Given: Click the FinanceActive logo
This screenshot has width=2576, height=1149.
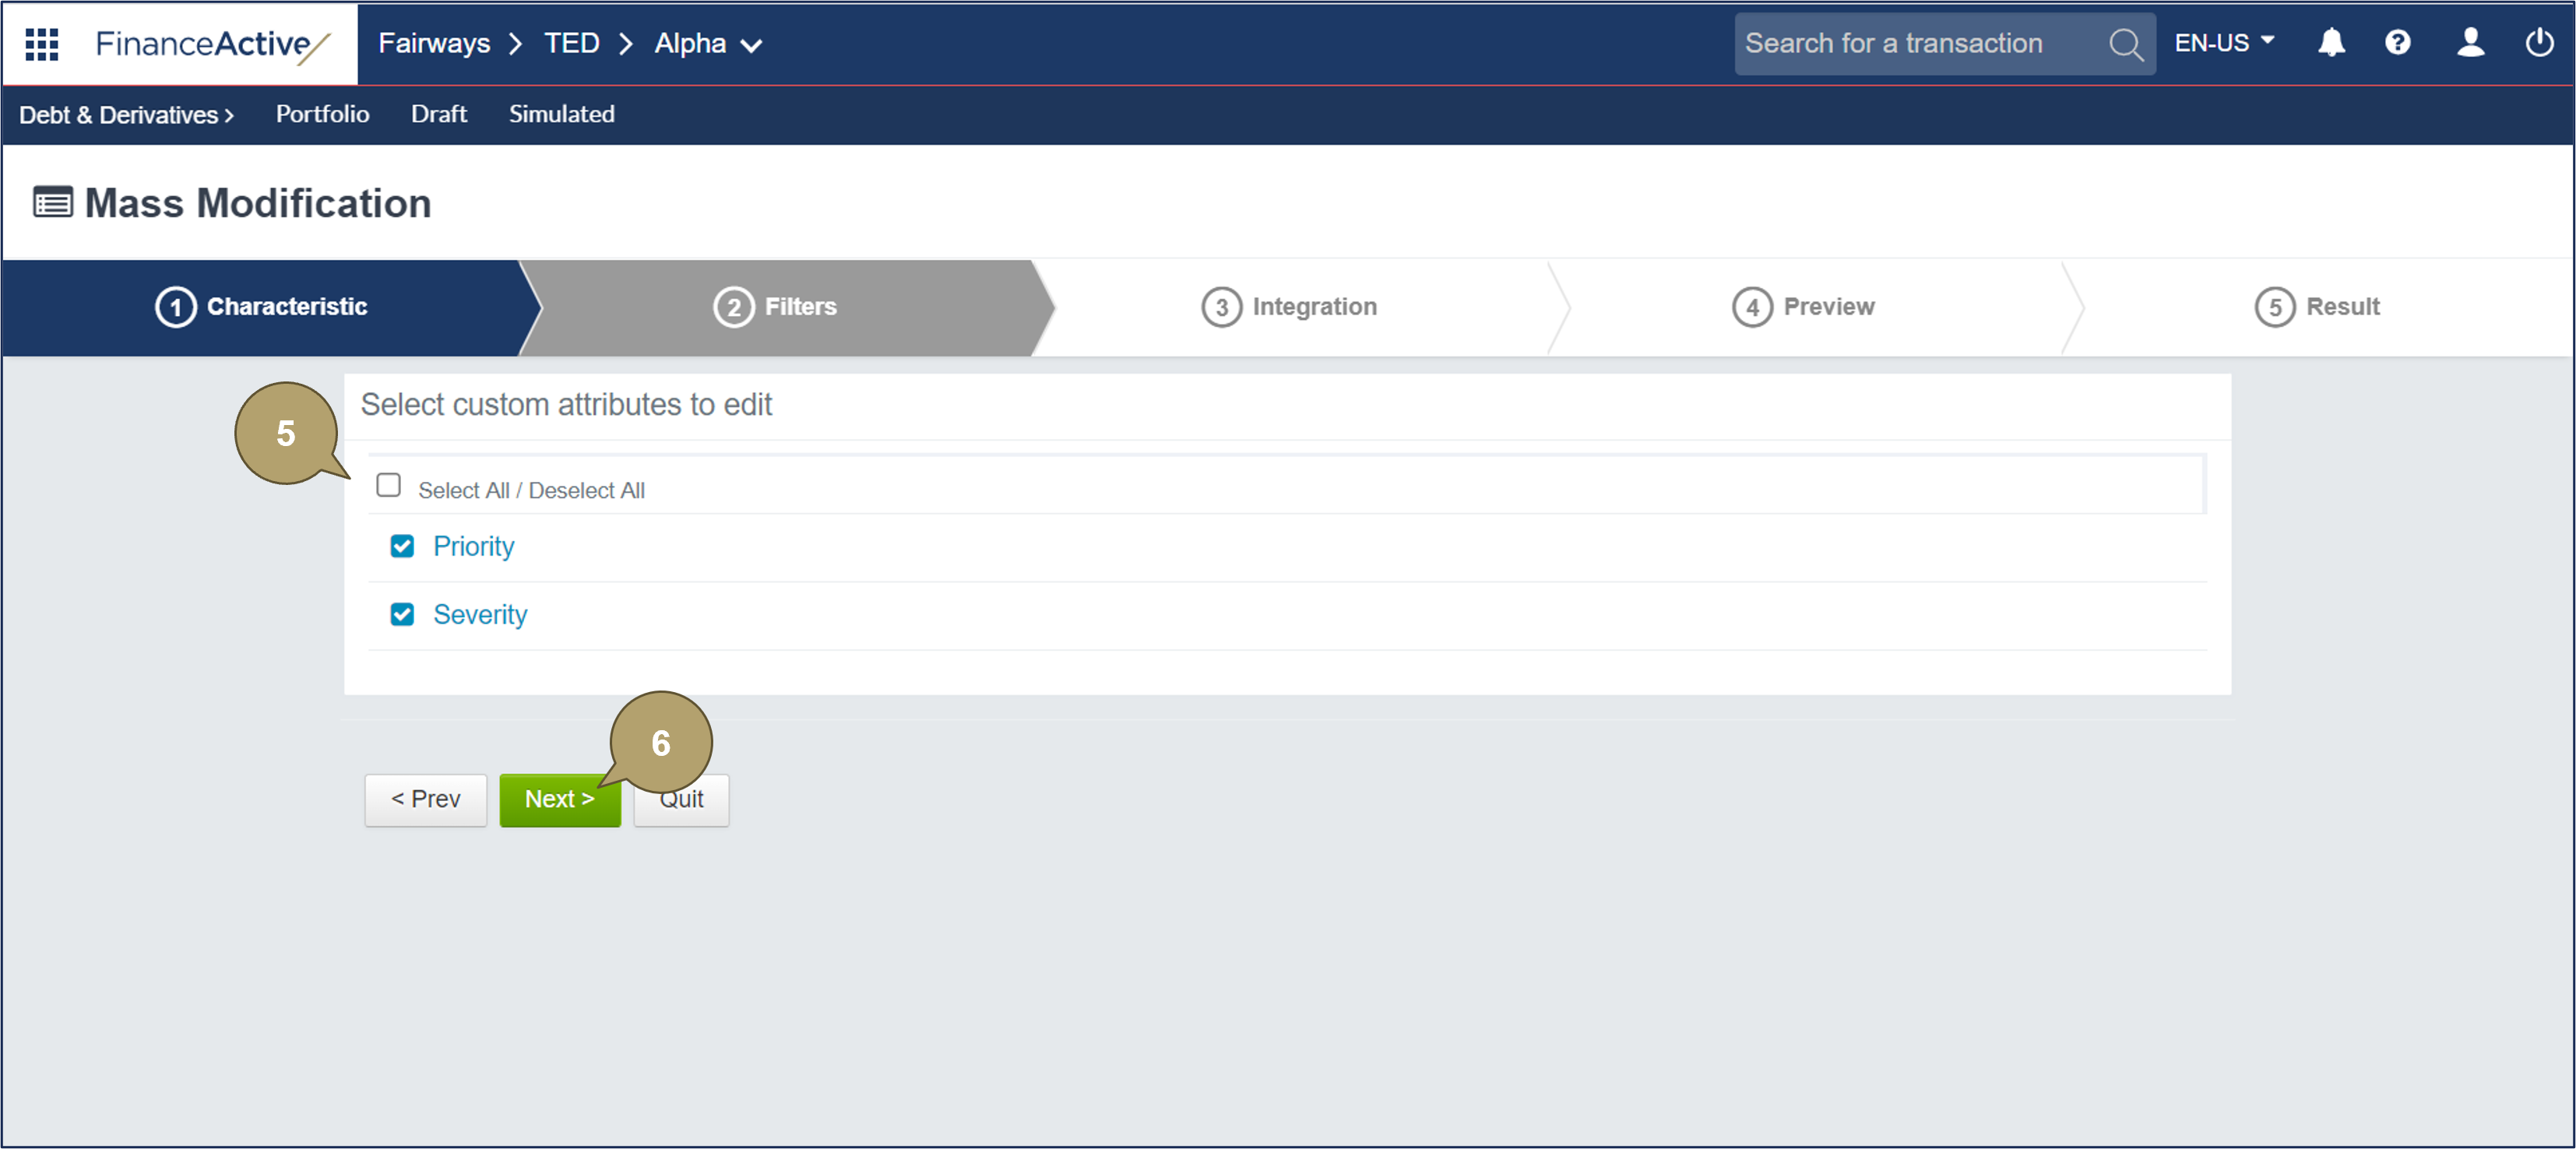Looking at the screenshot, I should (211, 44).
